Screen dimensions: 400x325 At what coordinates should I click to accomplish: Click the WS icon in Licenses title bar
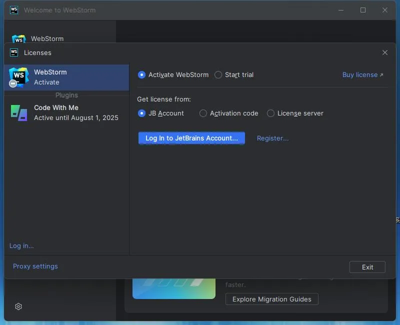pos(14,52)
